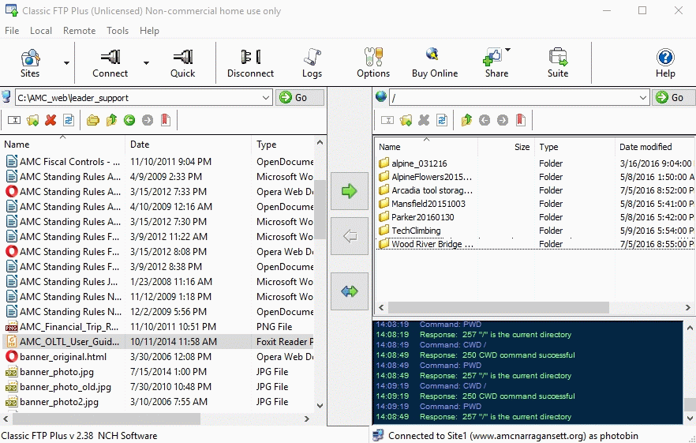Go up one folder in the remote pane
The image size is (696, 443).
point(466,120)
